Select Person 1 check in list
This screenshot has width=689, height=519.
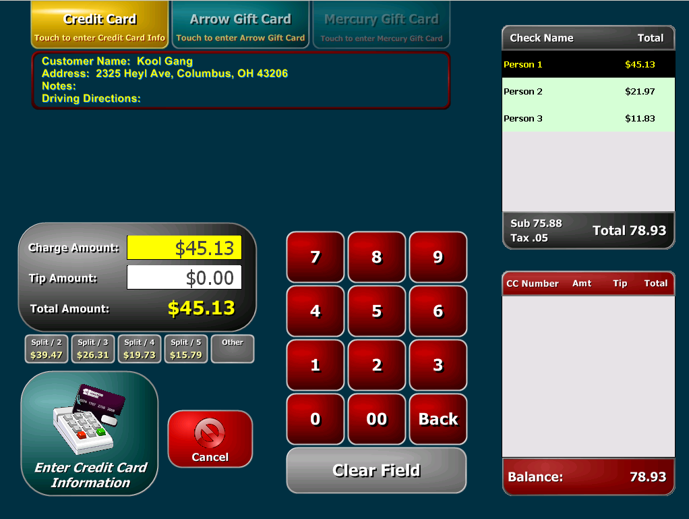[x=588, y=65]
